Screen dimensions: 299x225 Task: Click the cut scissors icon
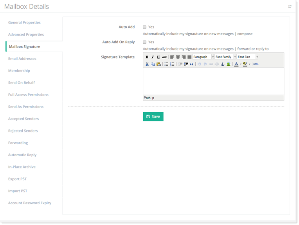point(147,64)
